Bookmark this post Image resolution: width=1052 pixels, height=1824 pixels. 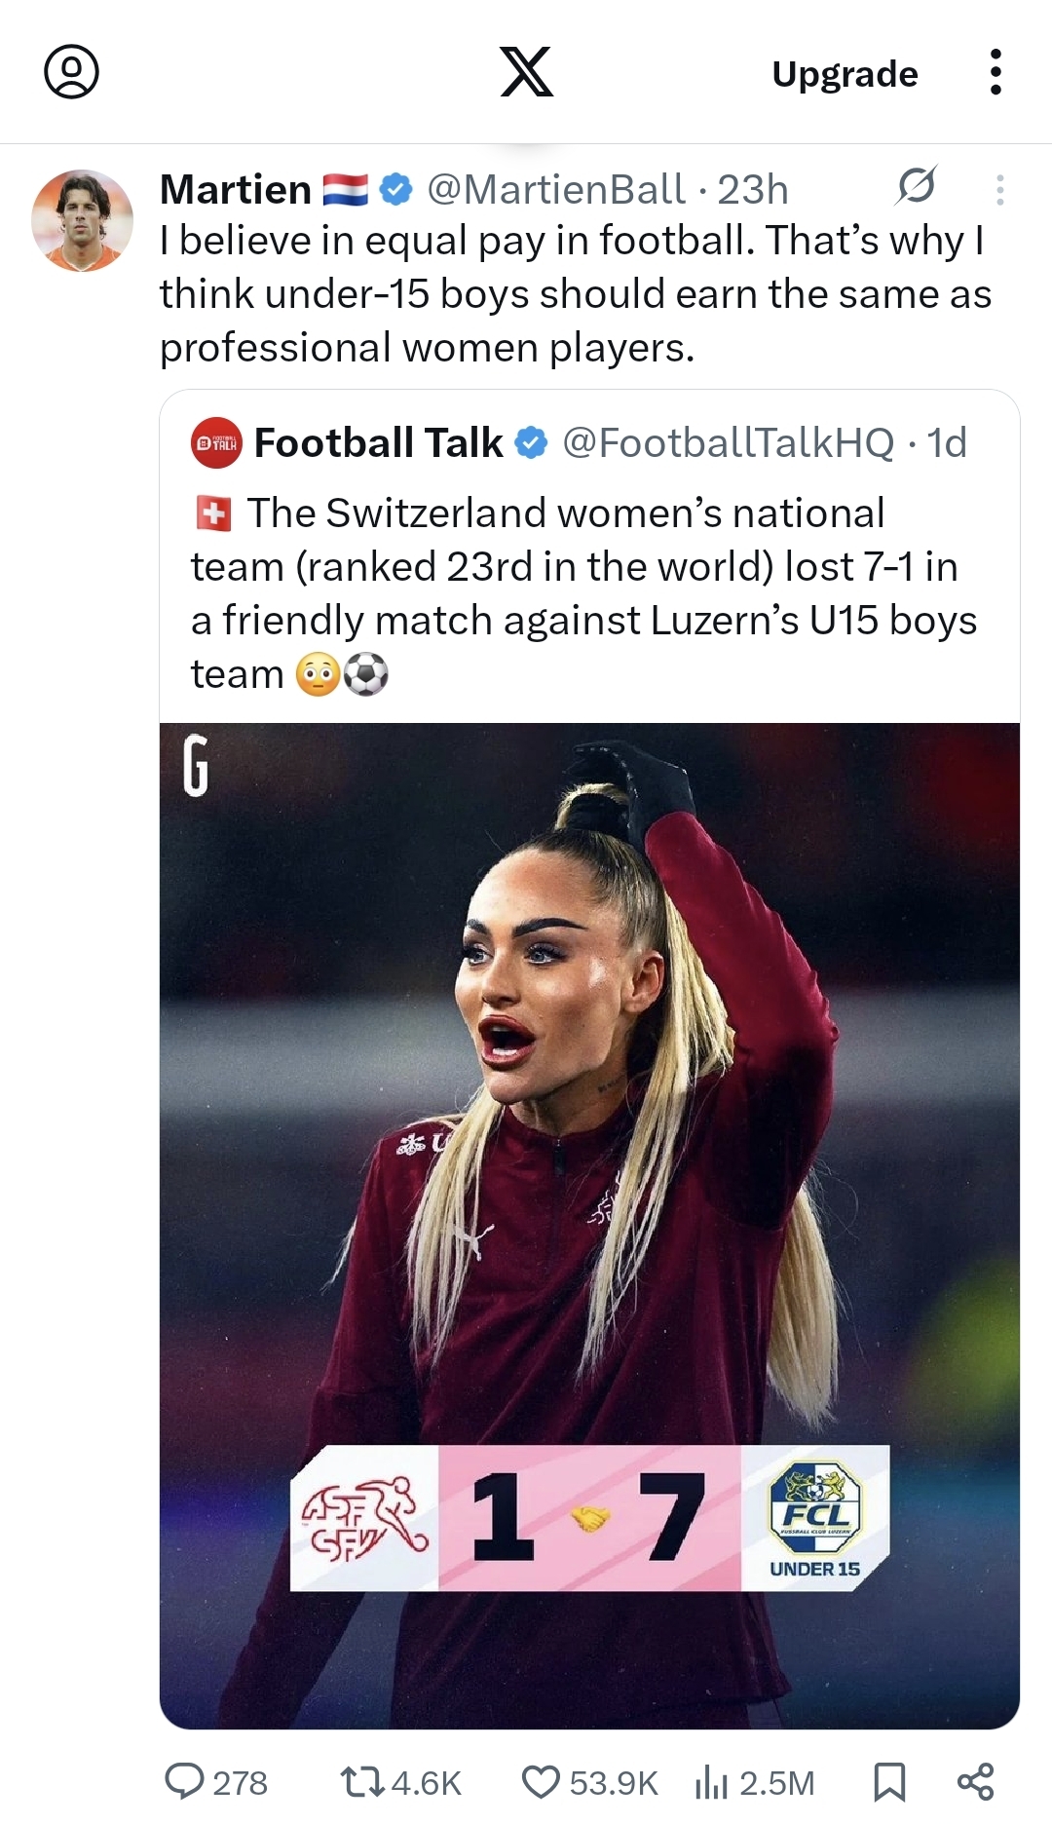[888, 1782]
